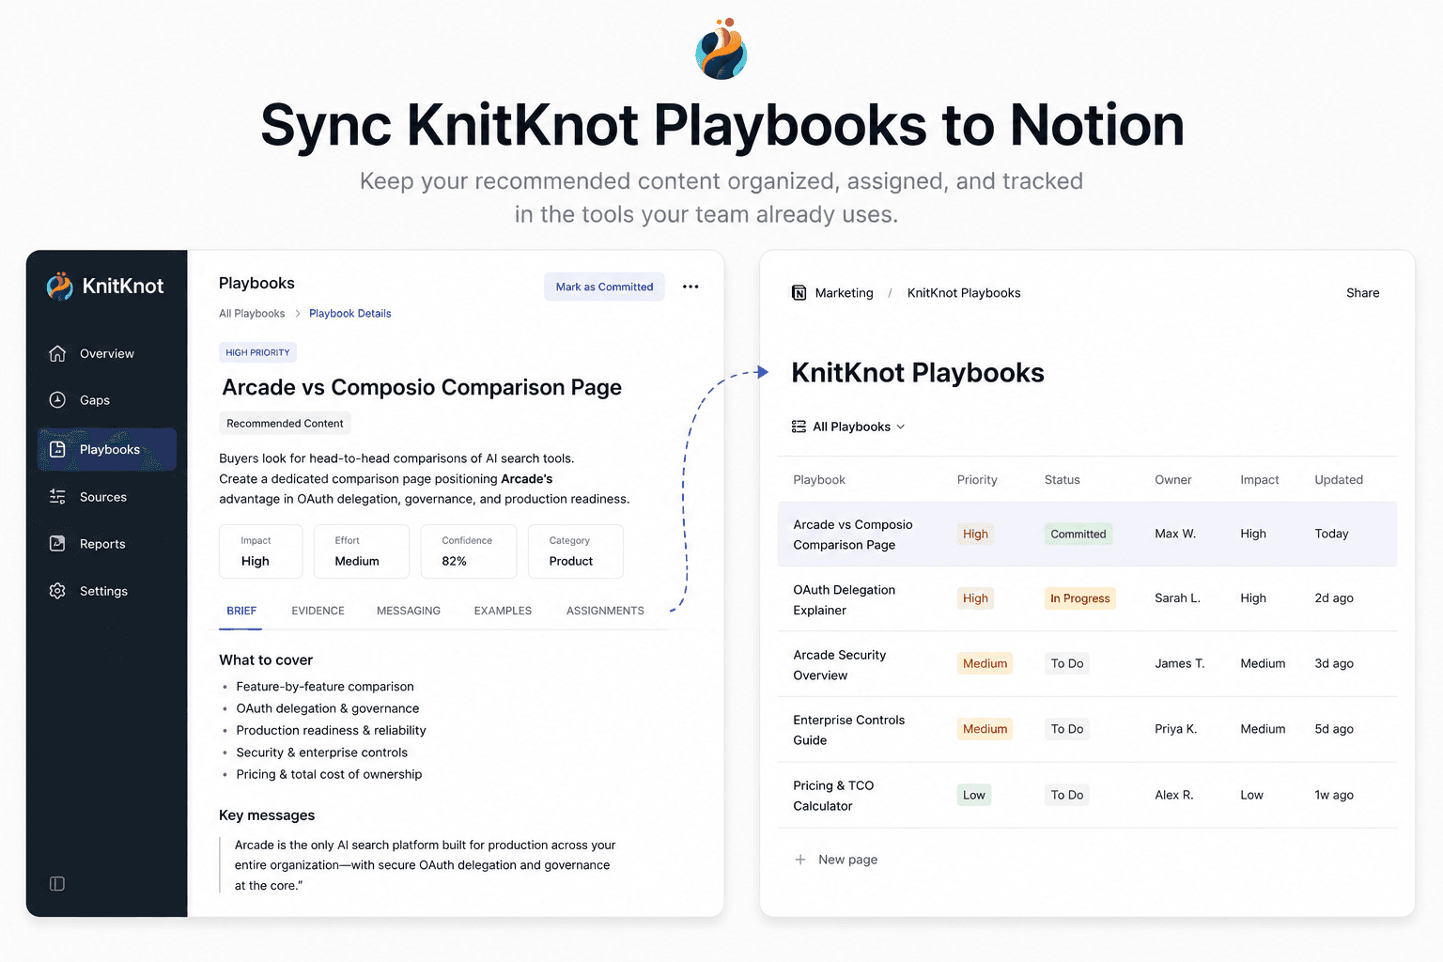Open the Overview home icon
The width and height of the screenshot is (1443, 962).
[x=57, y=353]
